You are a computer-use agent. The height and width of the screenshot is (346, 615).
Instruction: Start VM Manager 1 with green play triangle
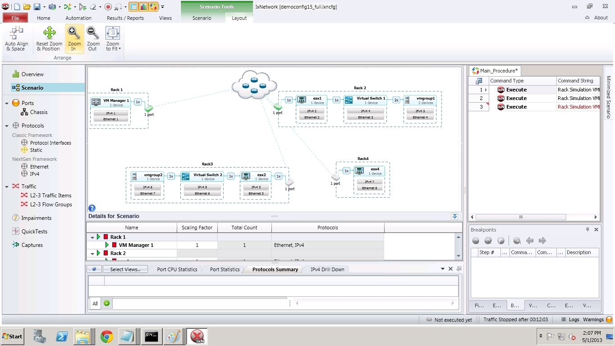(107, 245)
